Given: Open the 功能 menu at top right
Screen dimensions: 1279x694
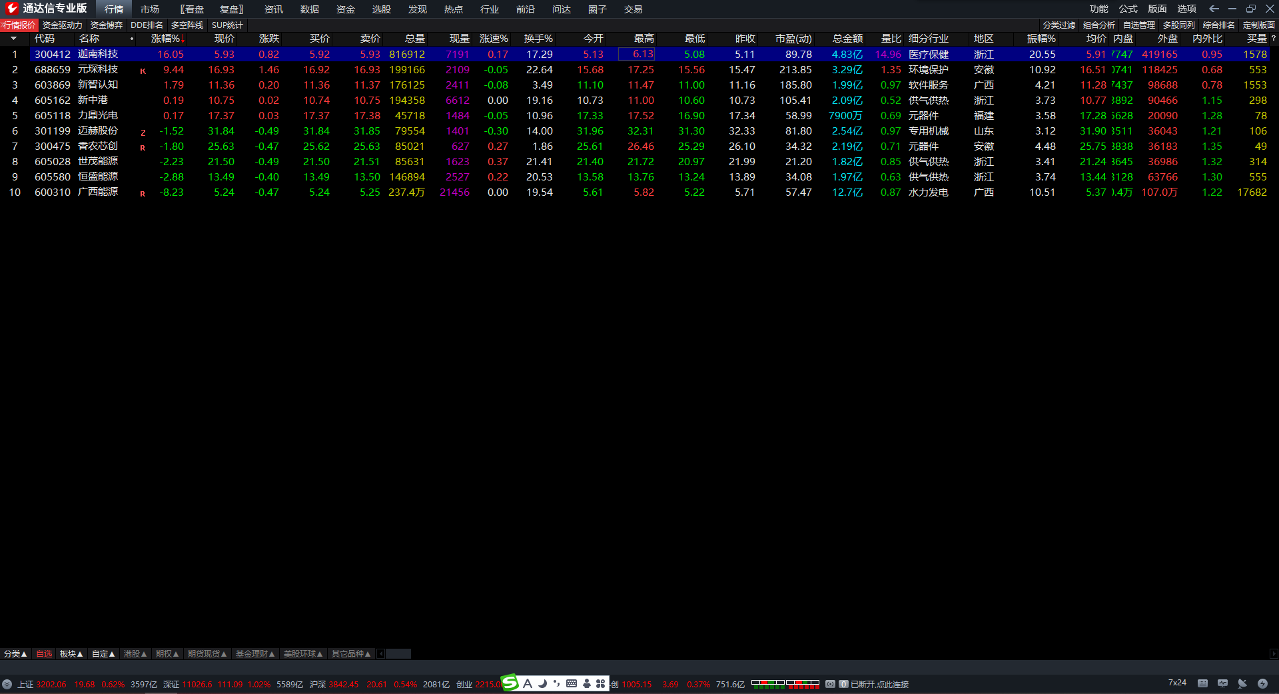Looking at the screenshot, I should [1099, 9].
